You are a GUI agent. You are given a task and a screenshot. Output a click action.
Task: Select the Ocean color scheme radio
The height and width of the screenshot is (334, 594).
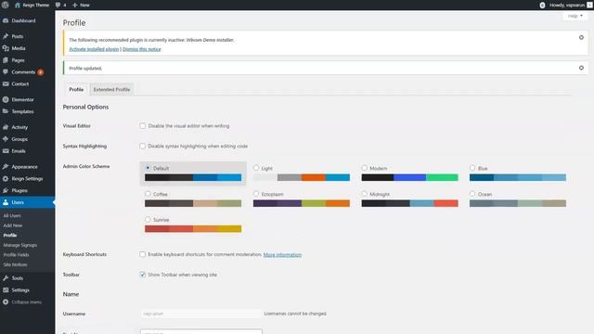click(472, 194)
